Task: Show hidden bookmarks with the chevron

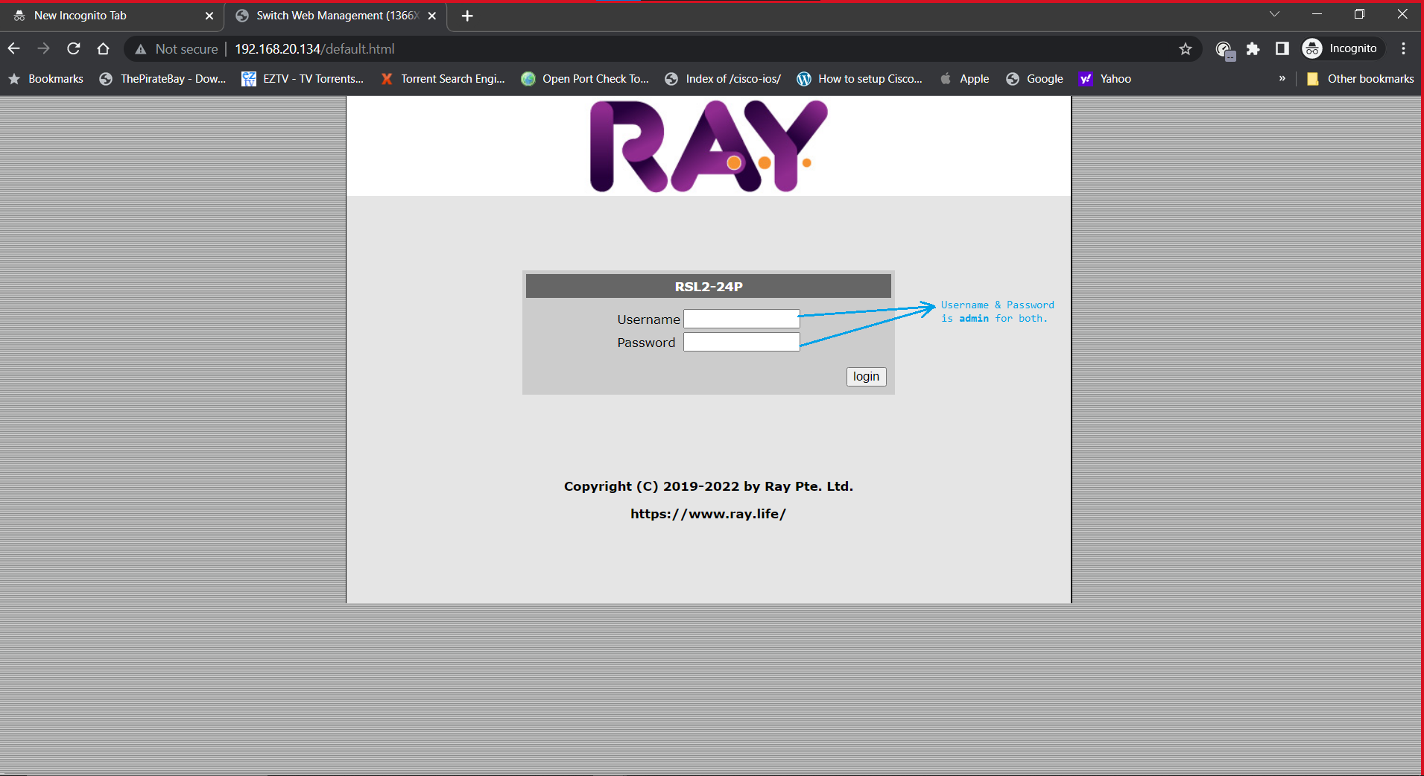Action: tap(1282, 78)
